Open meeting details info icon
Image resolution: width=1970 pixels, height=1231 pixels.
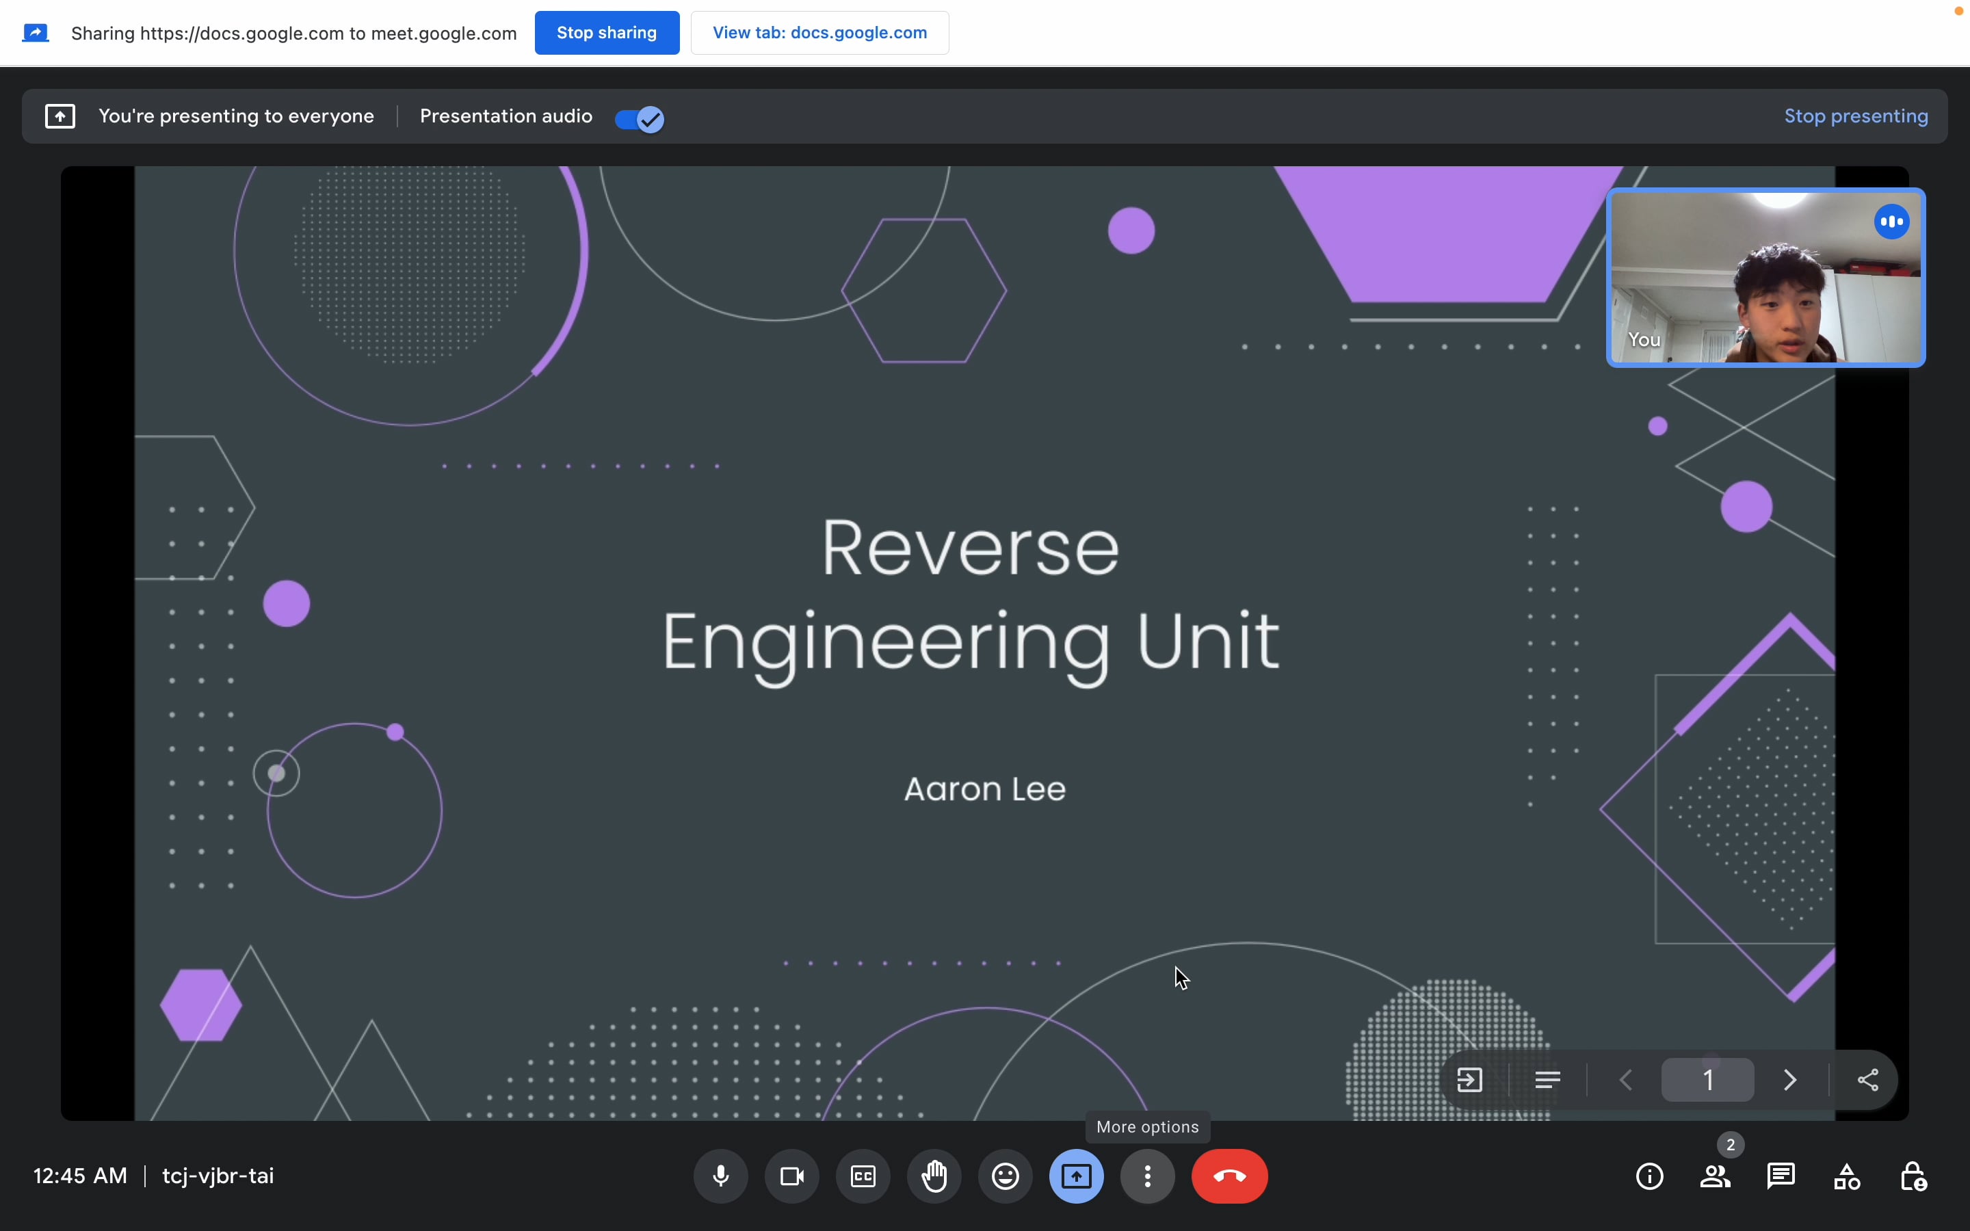[1649, 1176]
